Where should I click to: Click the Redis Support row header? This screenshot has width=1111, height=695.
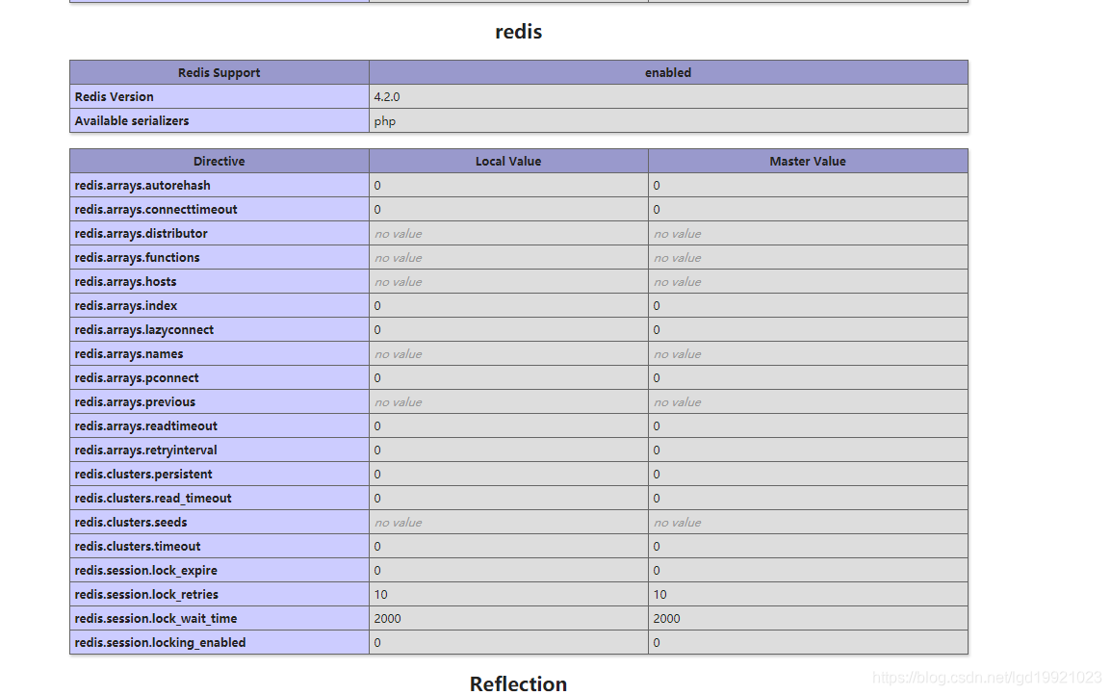pos(219,72)
